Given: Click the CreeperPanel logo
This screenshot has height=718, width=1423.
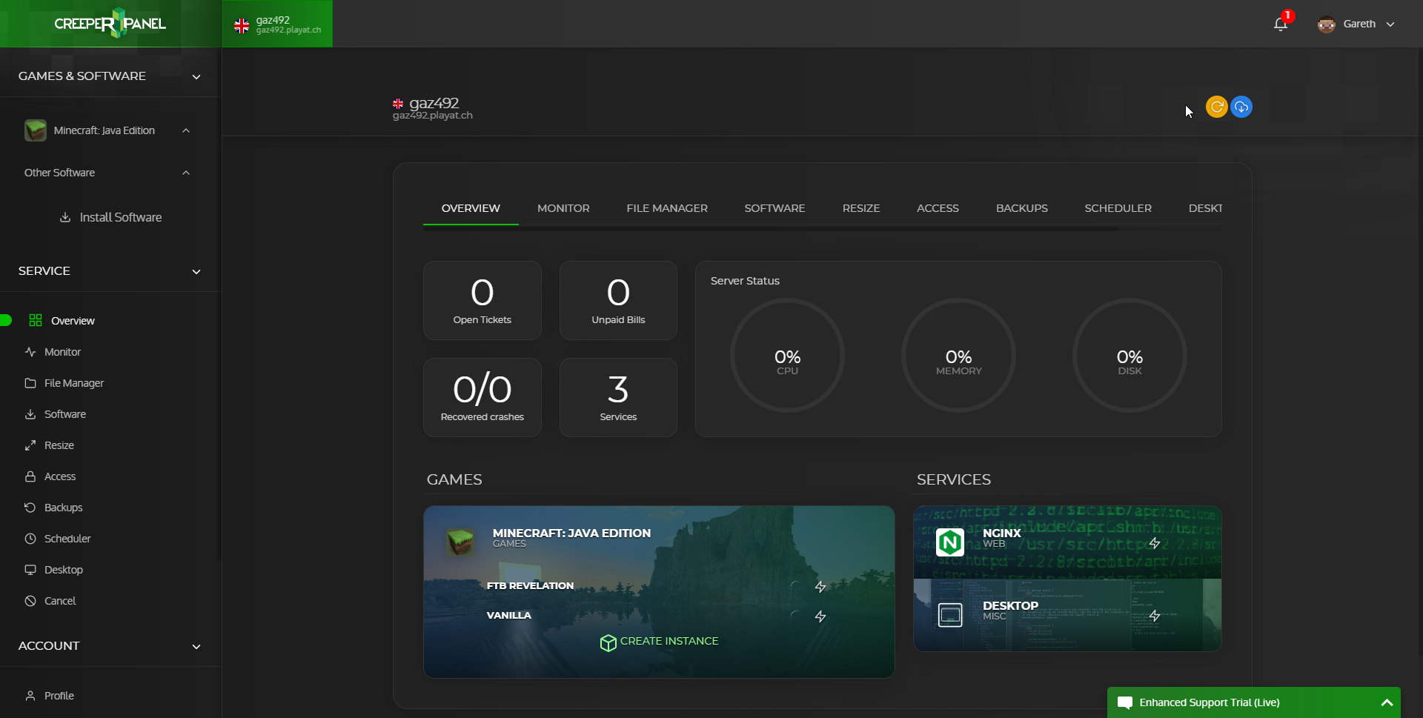Looking at the screenshot, I should (110, 24).
